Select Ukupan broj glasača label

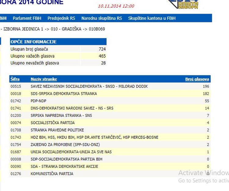29,49
